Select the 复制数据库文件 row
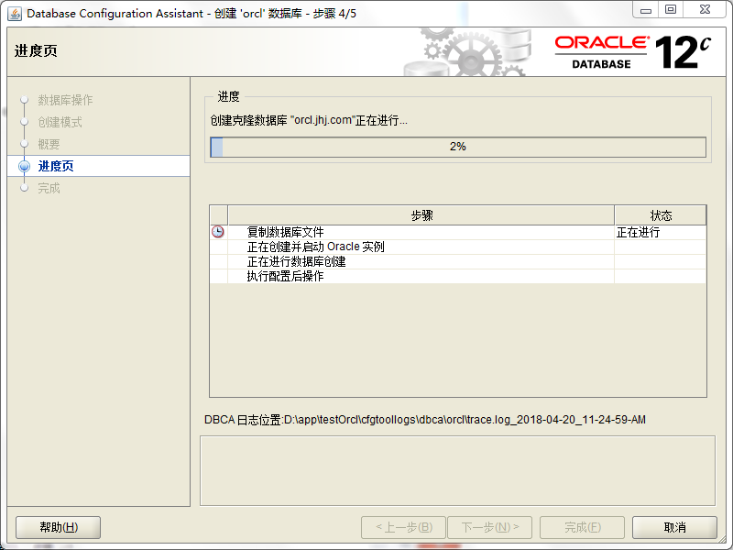Image resolution: width=733 pixels, height=550 pixels. tap(458, 232)
